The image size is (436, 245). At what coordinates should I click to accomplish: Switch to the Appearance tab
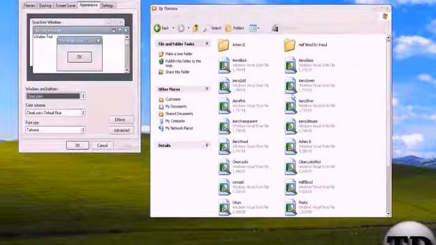pos(89,5)
